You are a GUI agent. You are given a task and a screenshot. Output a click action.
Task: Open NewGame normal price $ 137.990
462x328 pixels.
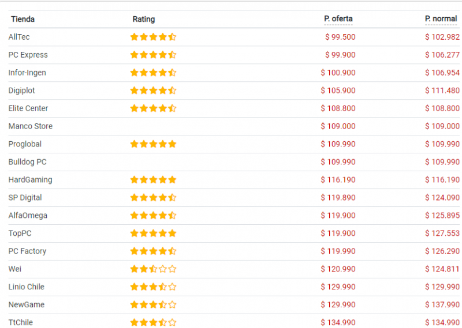(x=442, y=305)
